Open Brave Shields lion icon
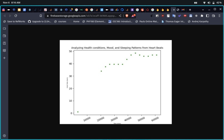This screenshot has width=224, height=140. [127, 16]
